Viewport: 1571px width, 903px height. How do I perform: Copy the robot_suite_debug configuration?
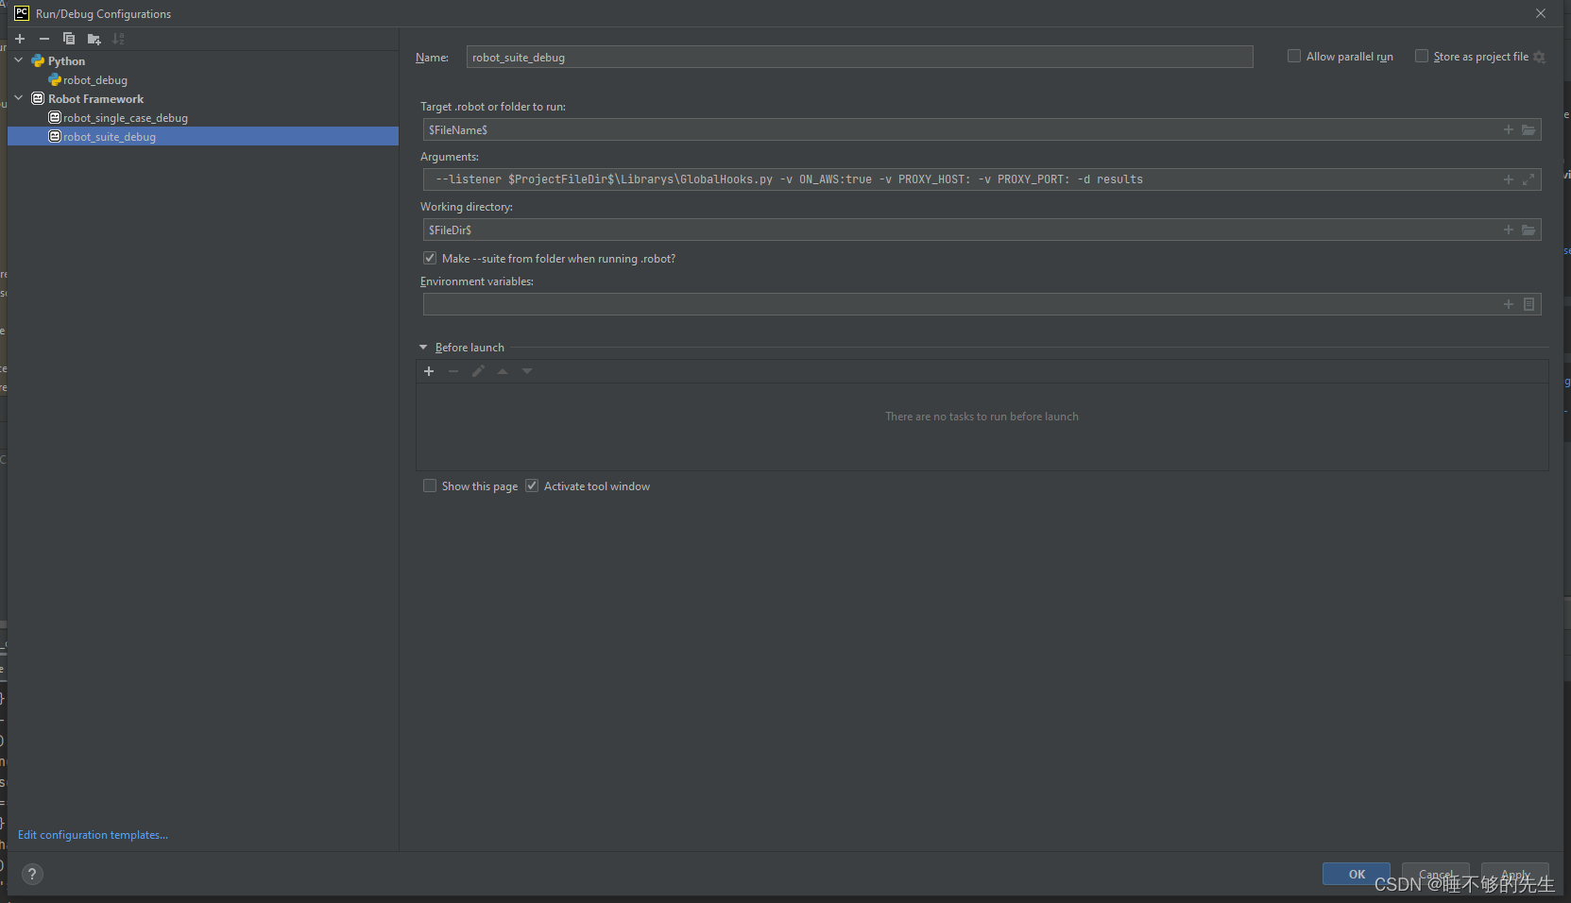[x=68, y=39]
